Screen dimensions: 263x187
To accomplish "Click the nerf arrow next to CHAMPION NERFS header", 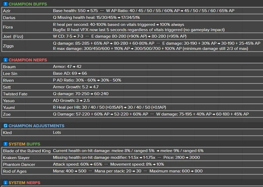I will click(x=6, y=60).
